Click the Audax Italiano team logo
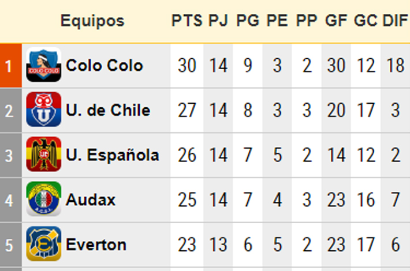Screen dimensions: 410x271 44,199
